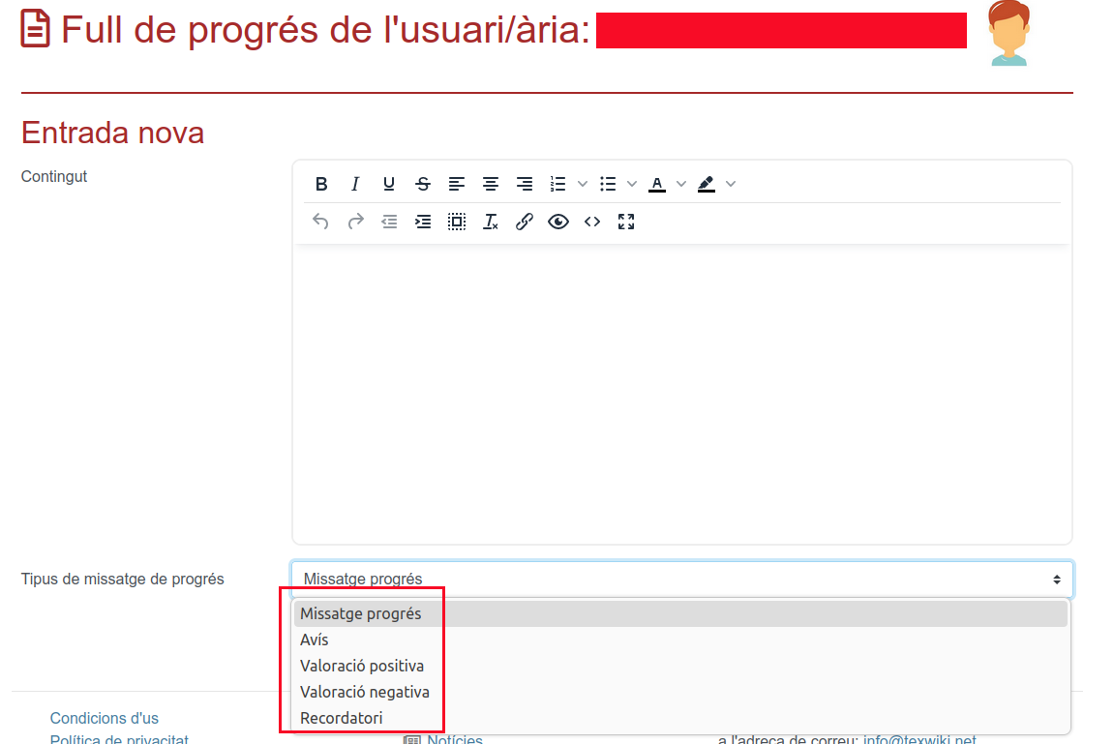This screenshot has width=1114, height=744.
Task: Clear text formatting
Action: coord(490,222)
